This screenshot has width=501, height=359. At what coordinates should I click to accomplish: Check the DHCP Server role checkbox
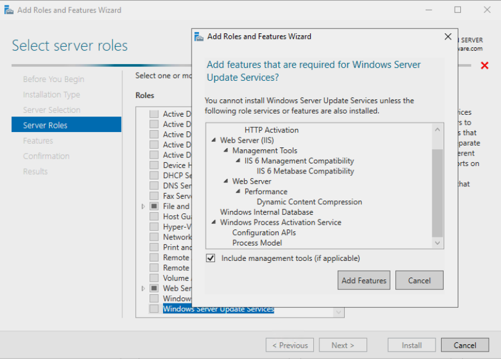[153, 175]
